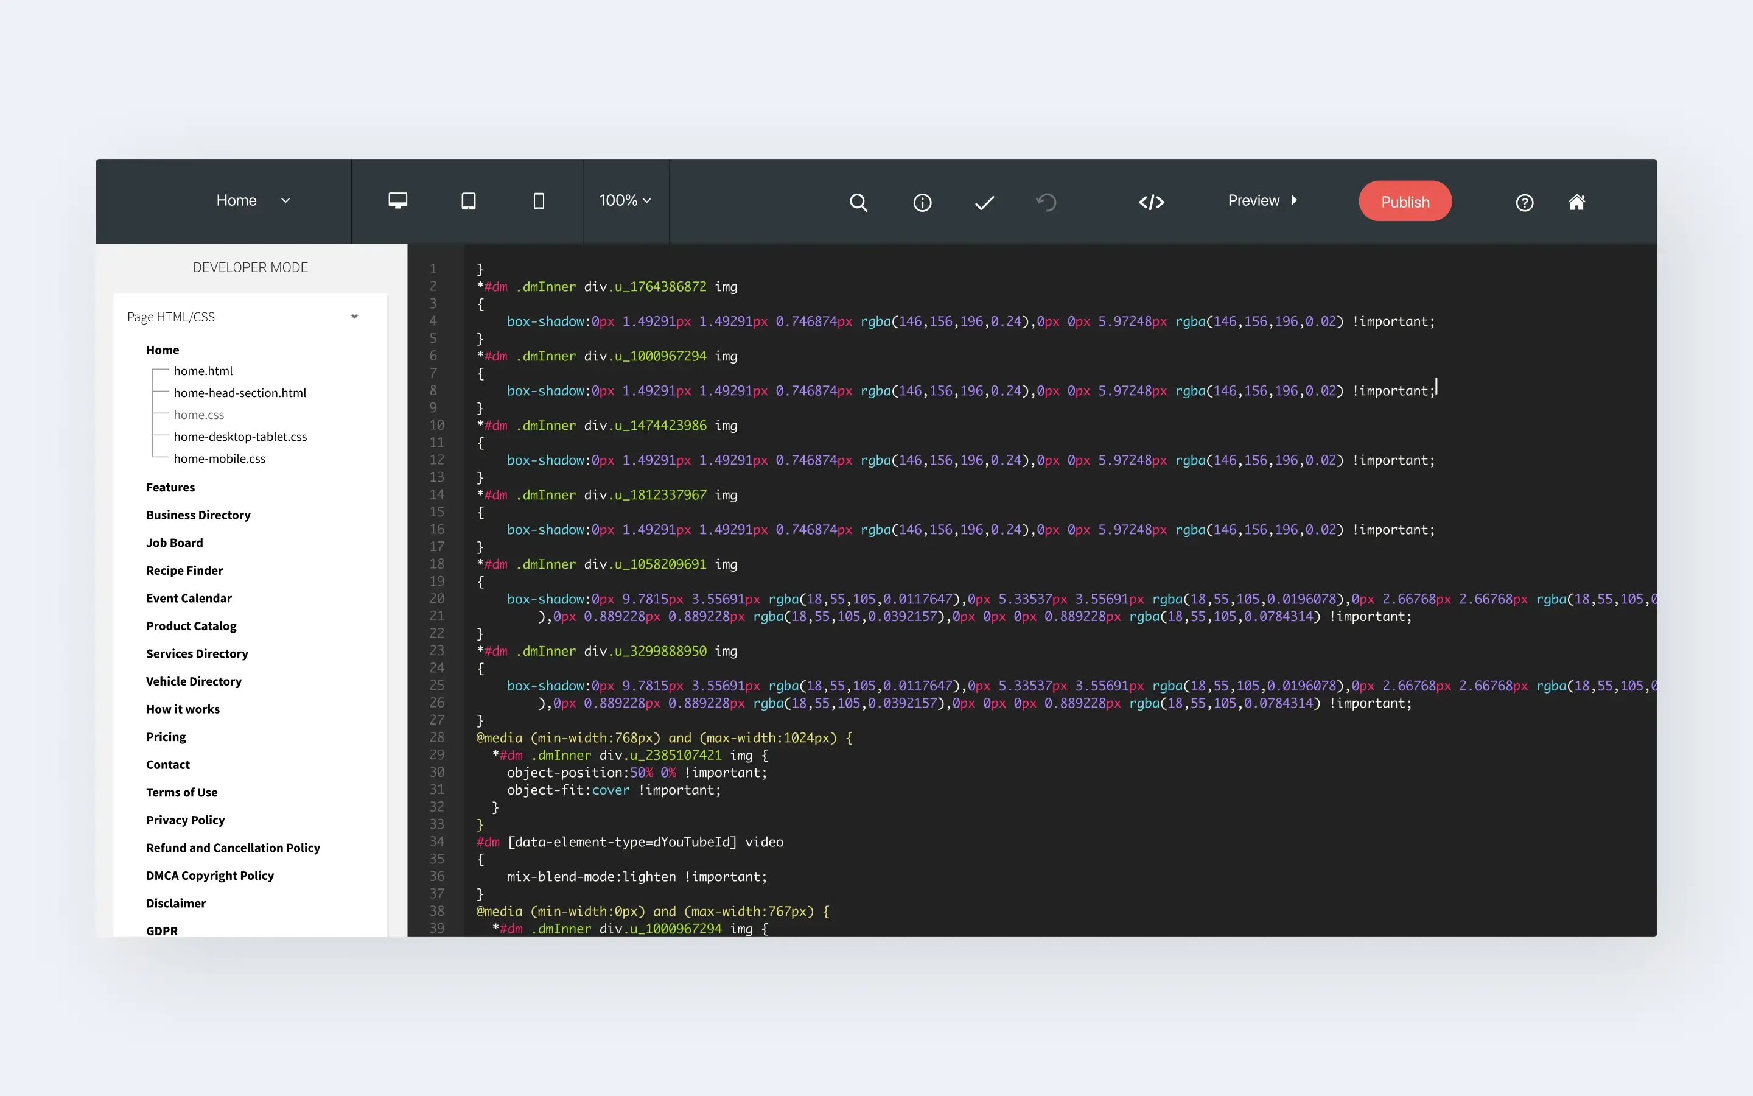The width and height of the screenshot is (1753, 1096).
Task: Switch to mobile phone view
Action: [x=538, y=201]
